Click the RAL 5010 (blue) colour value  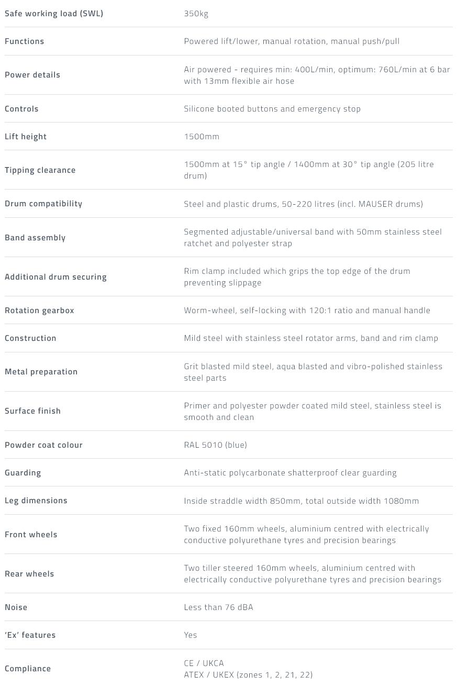(x=215, y=445)
